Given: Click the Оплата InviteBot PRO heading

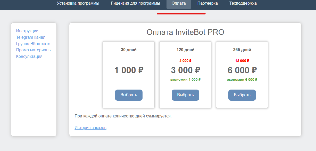Looking at the screenshot, I should (185, 32).
